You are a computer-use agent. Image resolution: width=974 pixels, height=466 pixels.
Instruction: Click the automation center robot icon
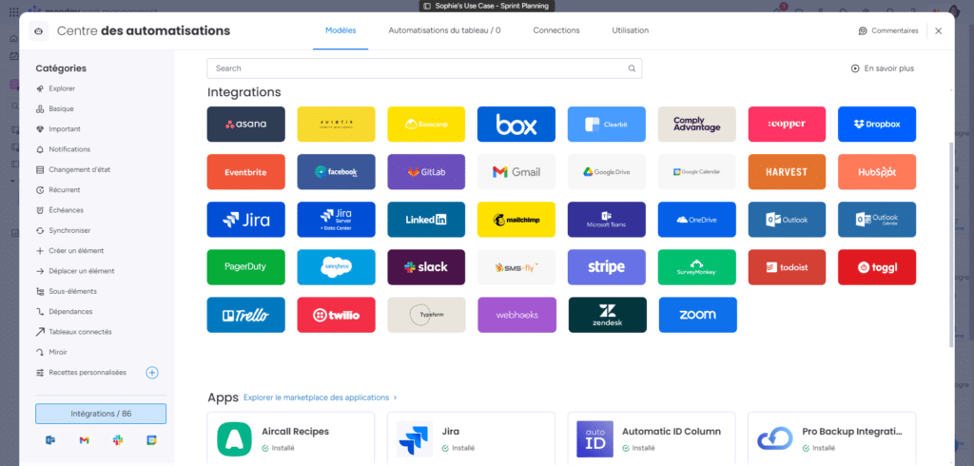point(38,31)
